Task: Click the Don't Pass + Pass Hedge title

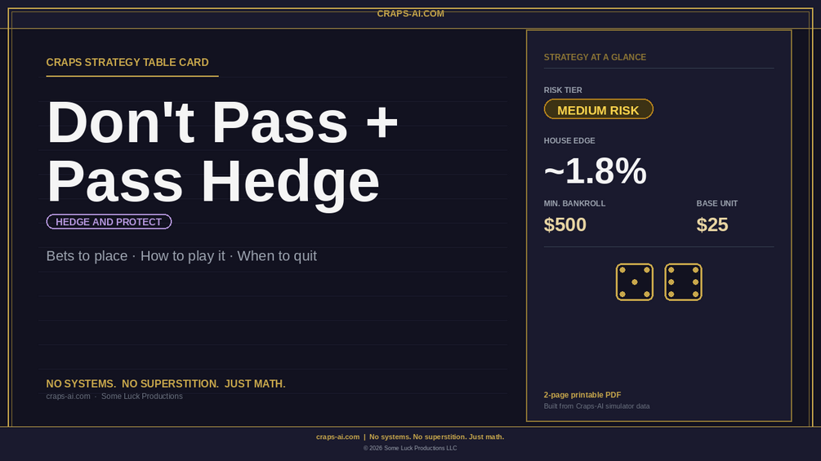Action: click(222, 151)
